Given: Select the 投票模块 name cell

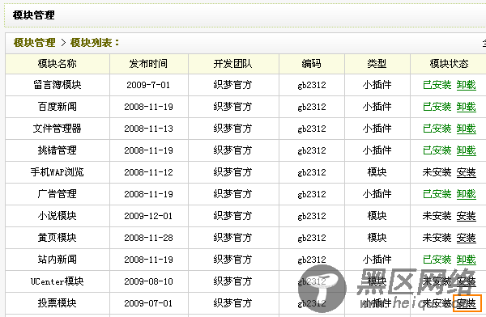Looking at the screenshot, I should coord(58,303).
